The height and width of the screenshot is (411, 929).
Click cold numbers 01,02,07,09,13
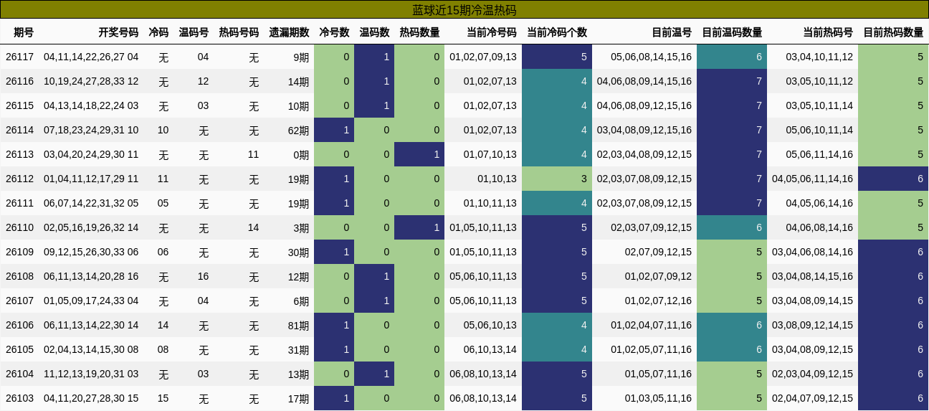tap(483, 57)
